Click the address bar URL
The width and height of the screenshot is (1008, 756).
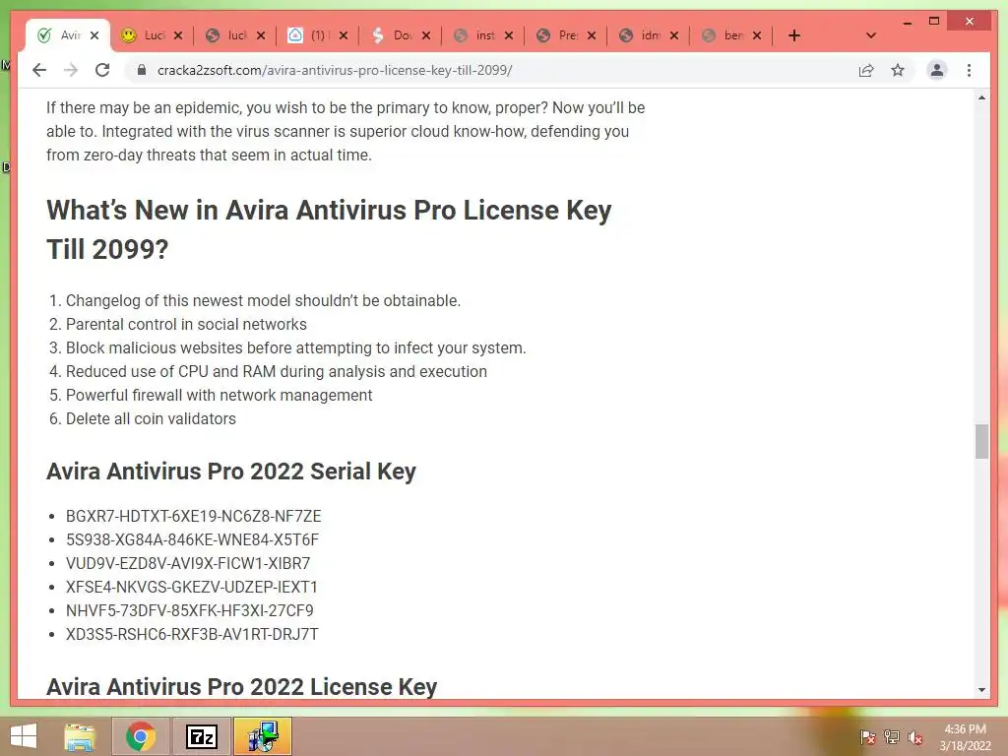pos(335,70)
